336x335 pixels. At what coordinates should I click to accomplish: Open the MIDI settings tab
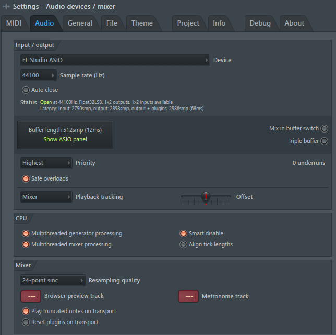[x=14, y=23]
